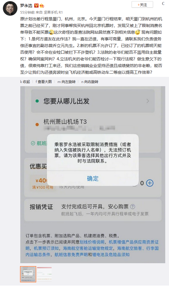The height and width of the screenshot is (287, 169).
Task: Click the plus stepper icon beside 0
Action: pyautogui.click(x=150, y=183)
